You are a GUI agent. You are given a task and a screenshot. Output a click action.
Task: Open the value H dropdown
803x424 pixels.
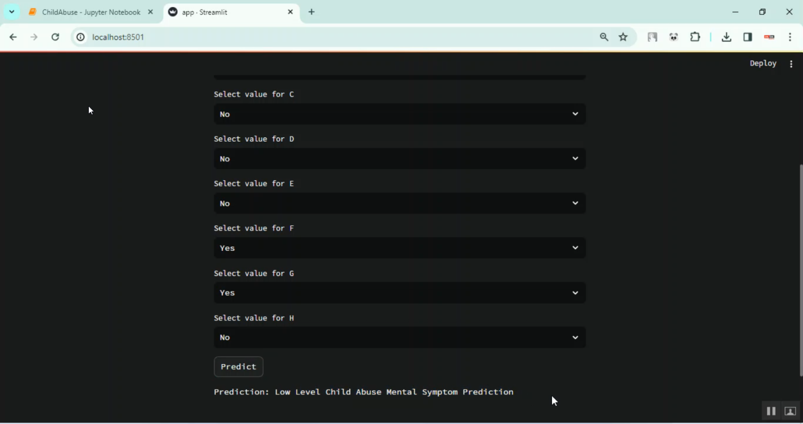pos(399,337)
